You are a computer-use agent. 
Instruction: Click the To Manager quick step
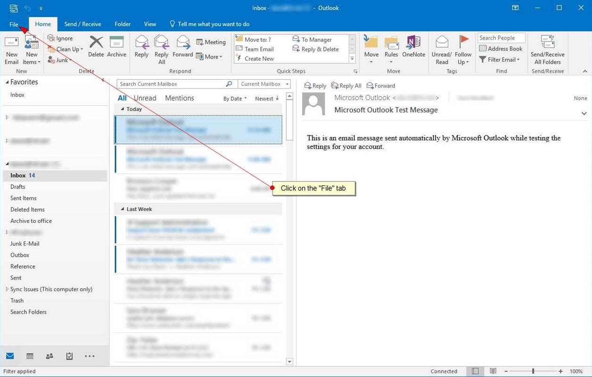coord(312,40)
